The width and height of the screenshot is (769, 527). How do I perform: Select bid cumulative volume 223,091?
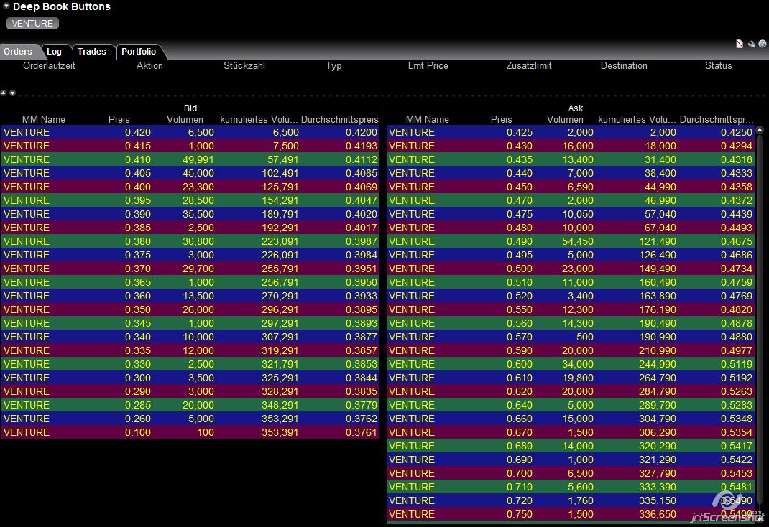point(280,241)
